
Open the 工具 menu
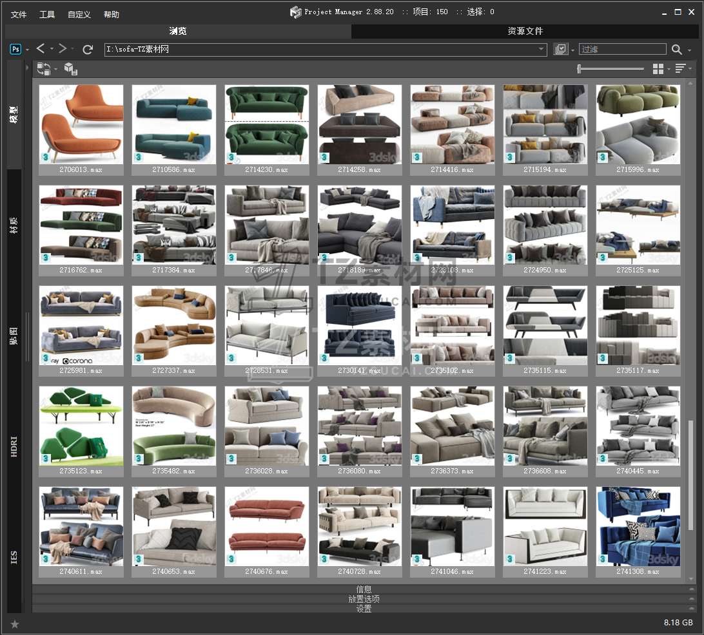(x=47, y=14)
